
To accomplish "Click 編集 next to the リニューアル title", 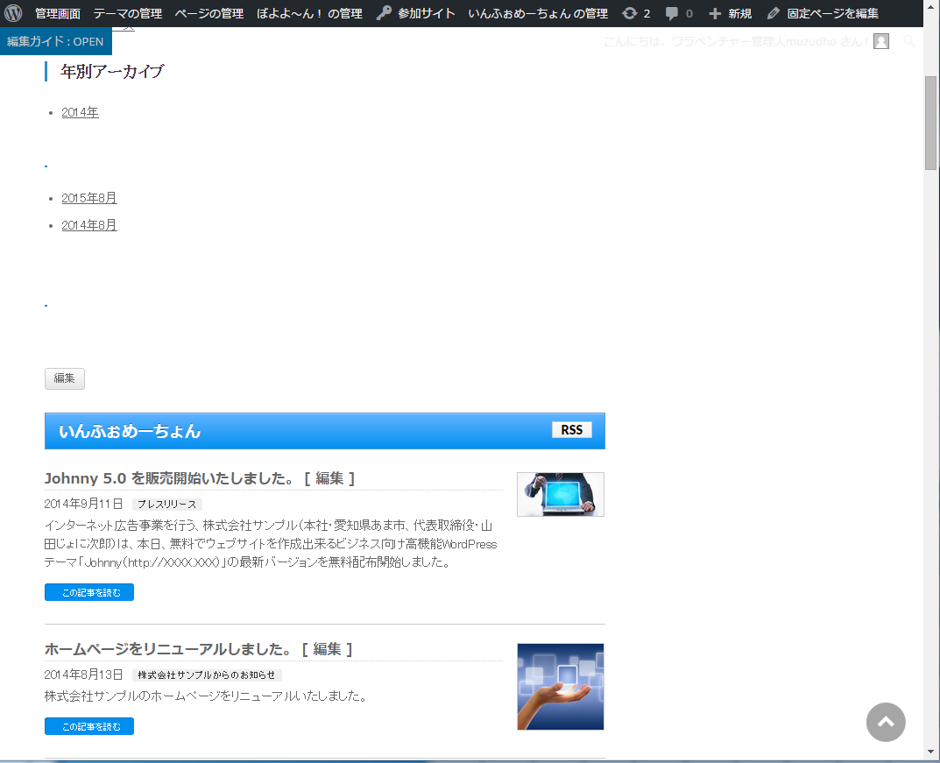I will 328,649.
